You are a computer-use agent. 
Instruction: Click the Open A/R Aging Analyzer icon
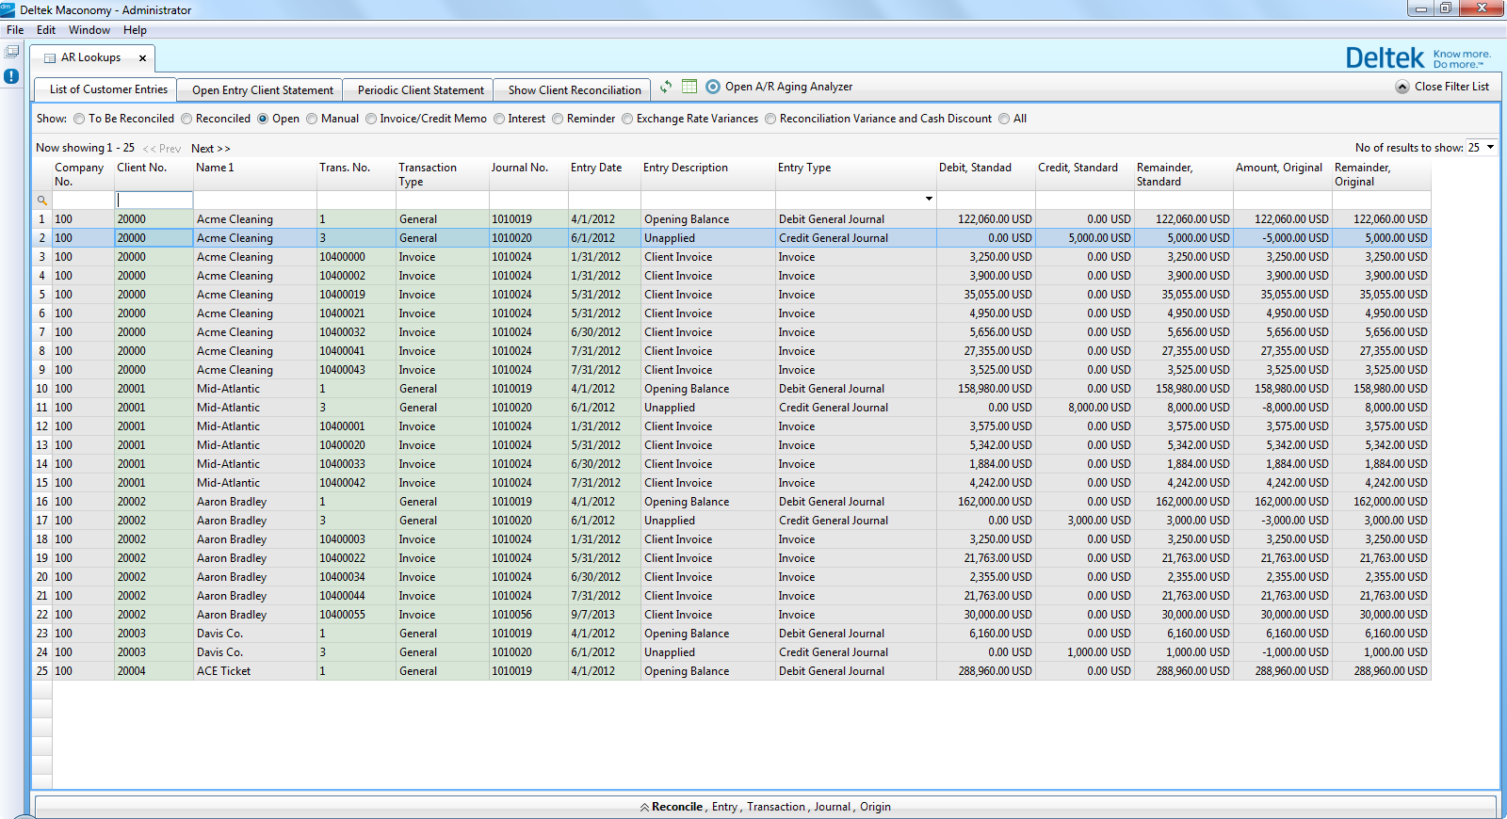pos(713,87)
